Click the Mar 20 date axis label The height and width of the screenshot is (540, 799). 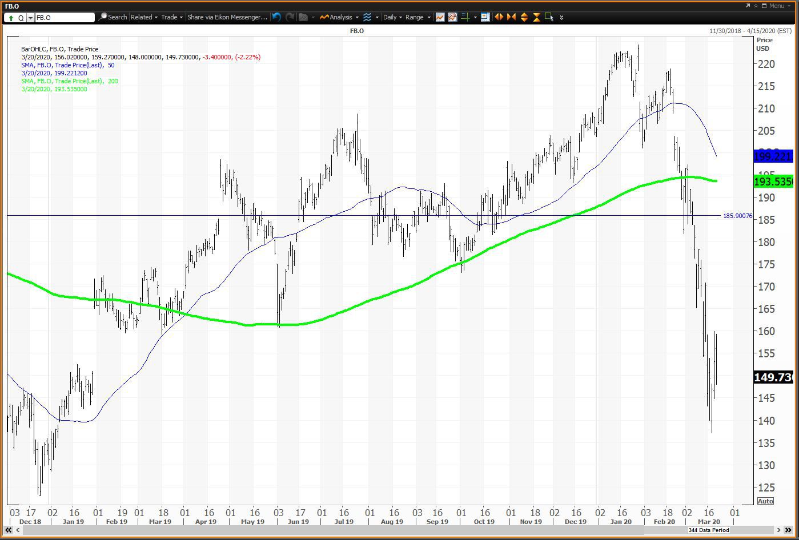(709, 522)
